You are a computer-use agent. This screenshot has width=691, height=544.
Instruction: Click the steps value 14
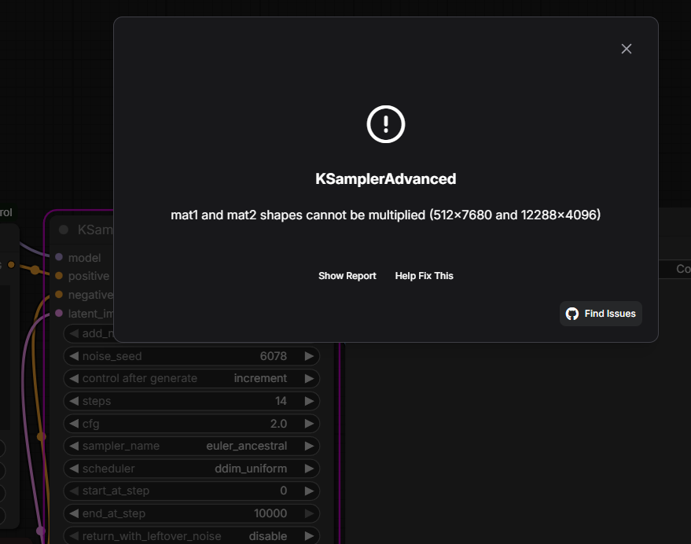(x=281, y=401)
